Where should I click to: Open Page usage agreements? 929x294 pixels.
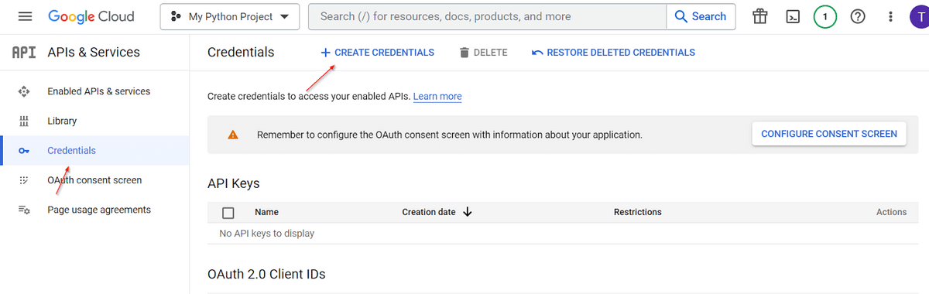(99, 210)
